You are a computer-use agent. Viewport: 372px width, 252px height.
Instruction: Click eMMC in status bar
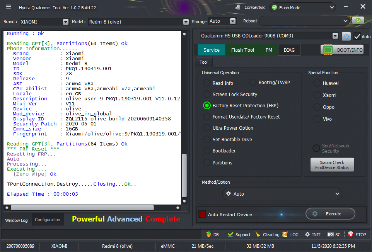[168, 246]
